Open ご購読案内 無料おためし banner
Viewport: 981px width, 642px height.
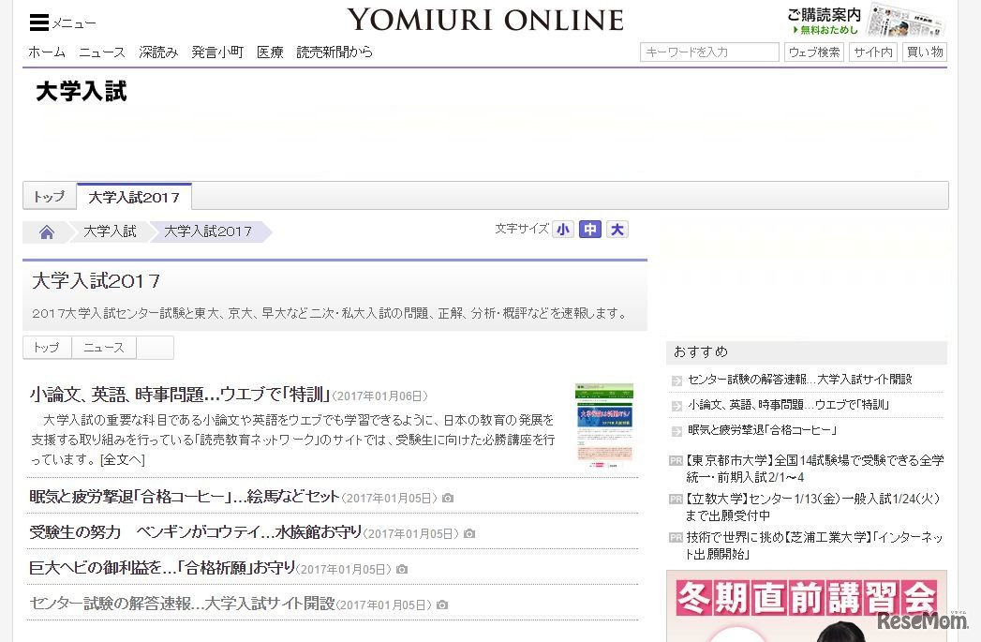(x=865, y=21)
